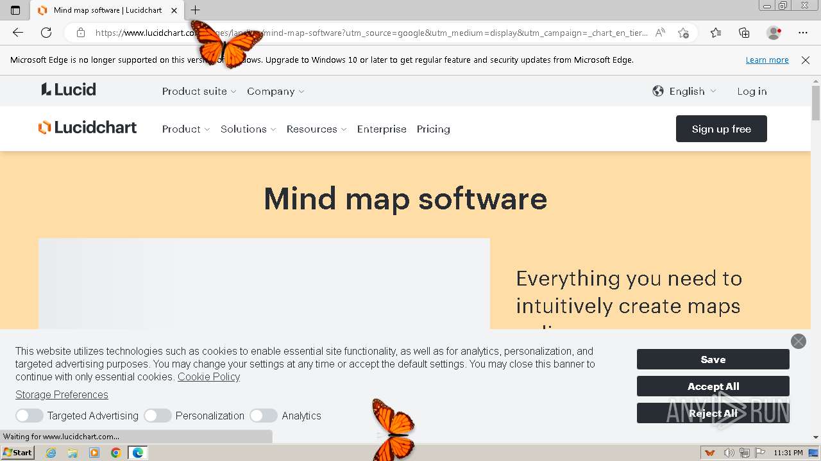Expand the Resources dropdown
Viewport: 821px width, 461px height.
coord(317,129)
